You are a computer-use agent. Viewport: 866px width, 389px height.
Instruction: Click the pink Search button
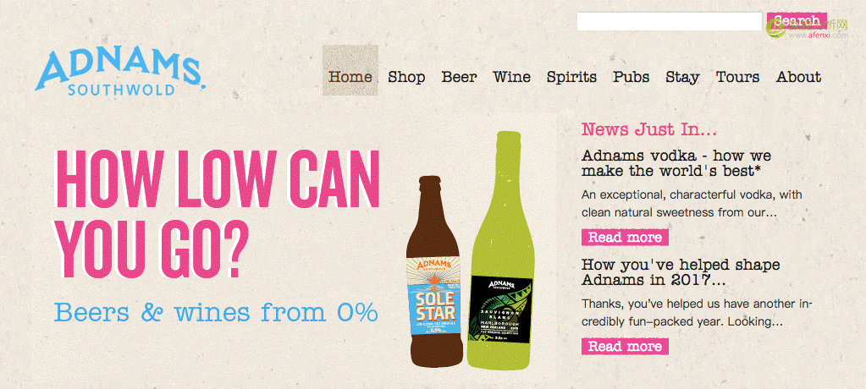797,21
